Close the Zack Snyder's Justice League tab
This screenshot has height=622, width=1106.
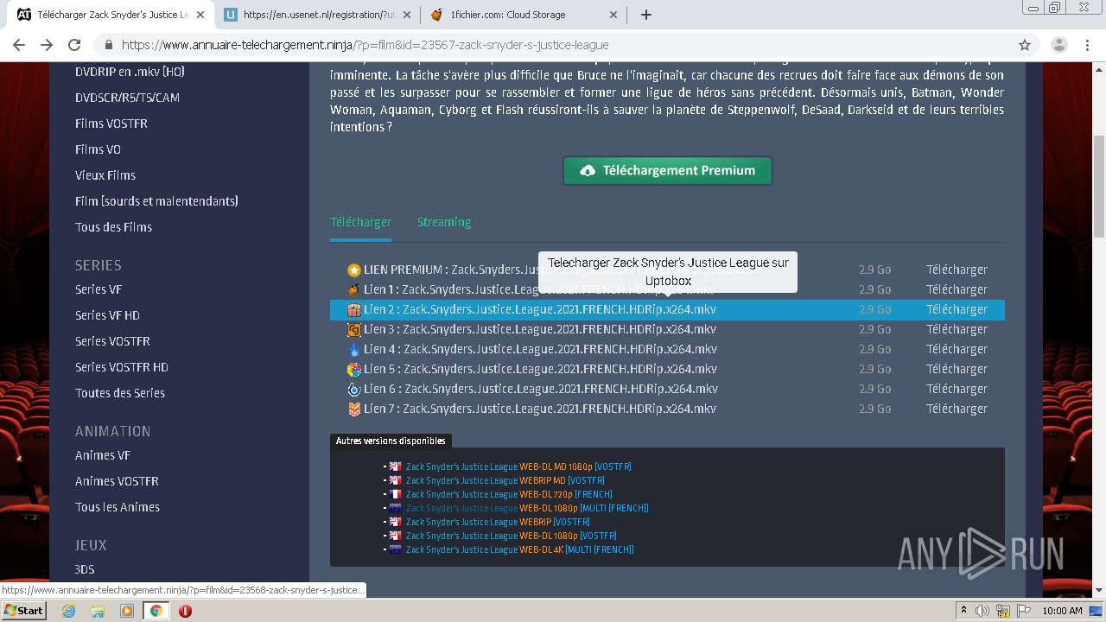point(200,15)
